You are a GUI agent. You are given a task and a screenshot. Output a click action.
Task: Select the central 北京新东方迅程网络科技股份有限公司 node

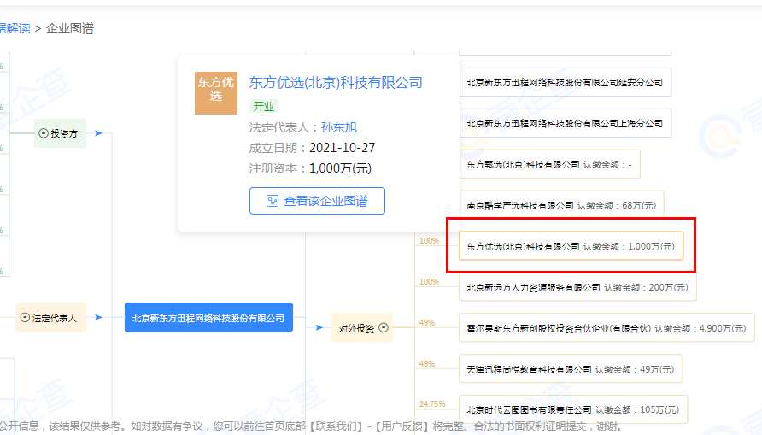tap(208, 318)
